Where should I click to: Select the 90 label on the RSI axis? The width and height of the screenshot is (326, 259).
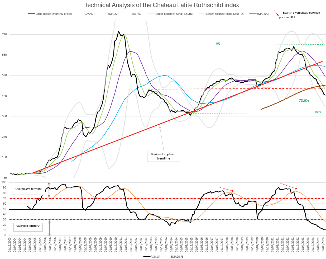4,187
